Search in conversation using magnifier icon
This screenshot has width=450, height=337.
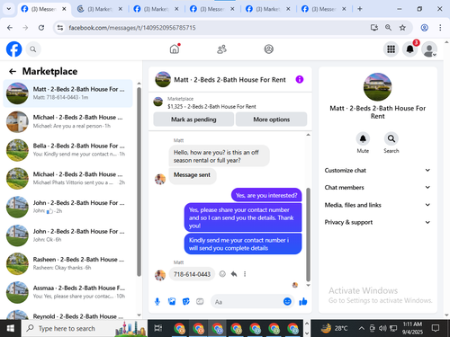point(391,138)
